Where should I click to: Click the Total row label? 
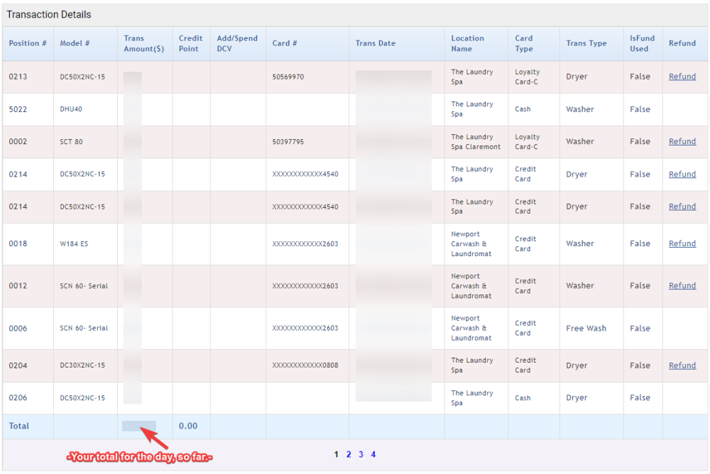pos(19,426)
